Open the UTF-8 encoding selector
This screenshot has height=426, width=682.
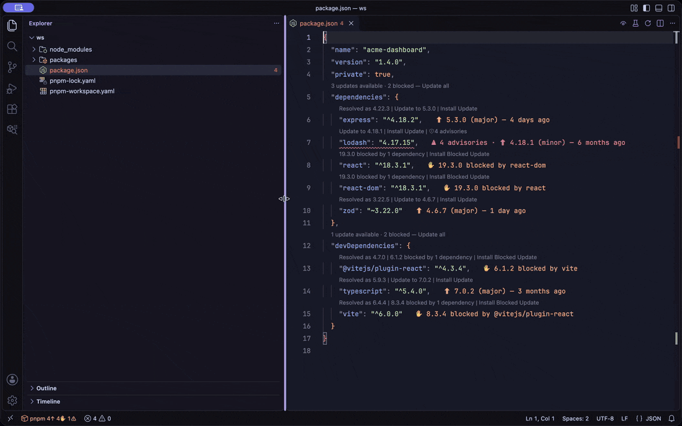pyautogui.click(x=604, y=419)
